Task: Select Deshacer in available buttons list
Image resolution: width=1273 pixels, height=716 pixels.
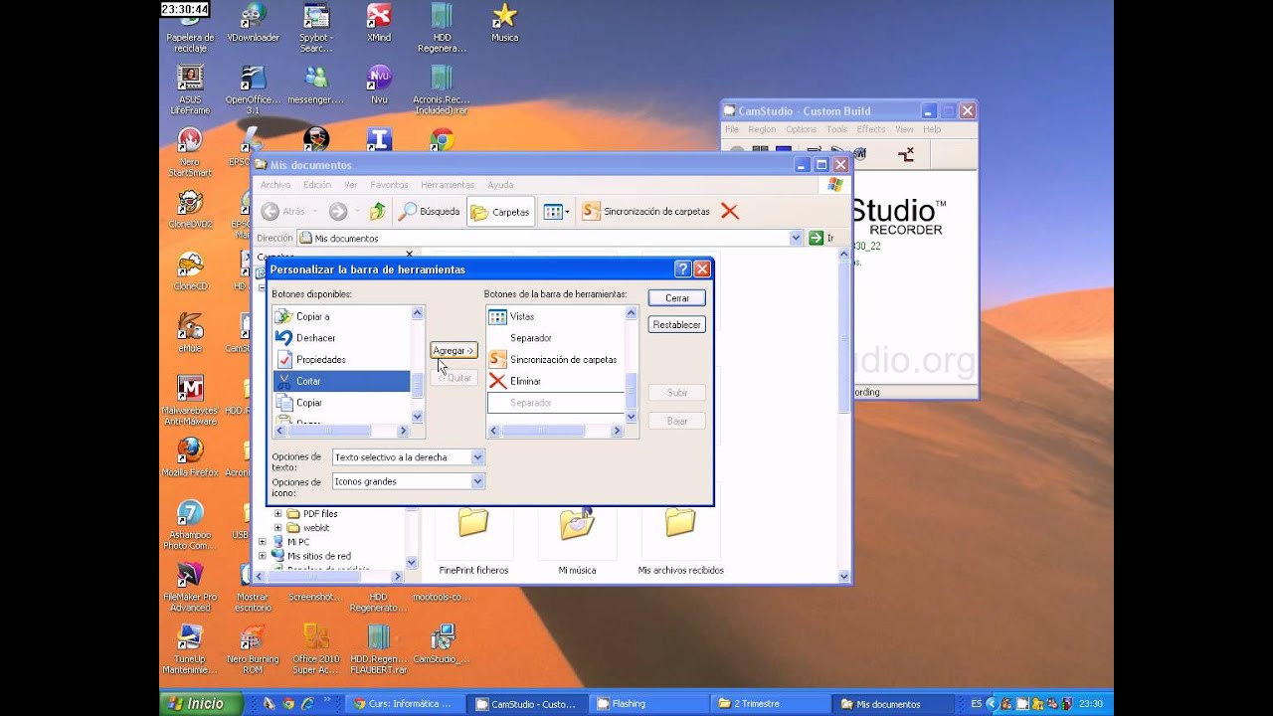Action: coord(341,338)
